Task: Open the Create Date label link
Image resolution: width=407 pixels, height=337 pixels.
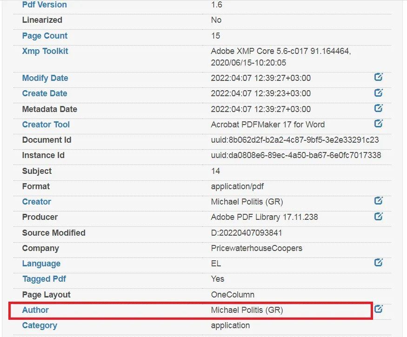Action: (x=45, y=93)
